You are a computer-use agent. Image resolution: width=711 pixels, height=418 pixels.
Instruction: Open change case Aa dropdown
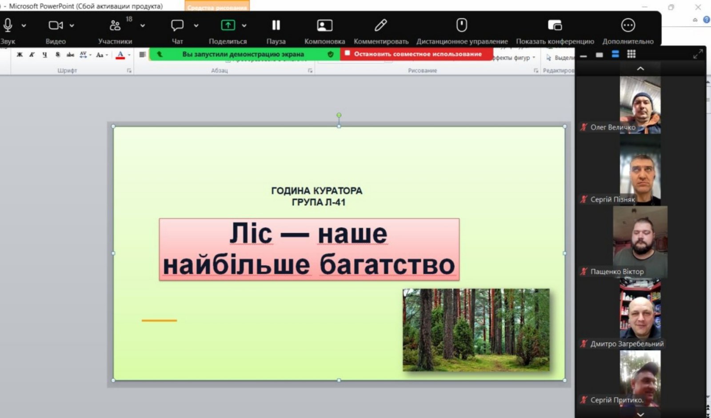(x=102, y=55)
